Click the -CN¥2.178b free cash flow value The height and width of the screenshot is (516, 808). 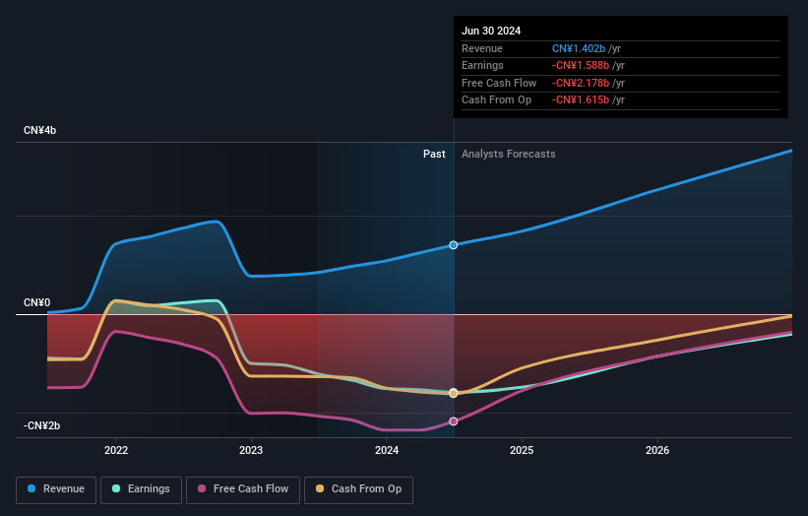(581, 83)
